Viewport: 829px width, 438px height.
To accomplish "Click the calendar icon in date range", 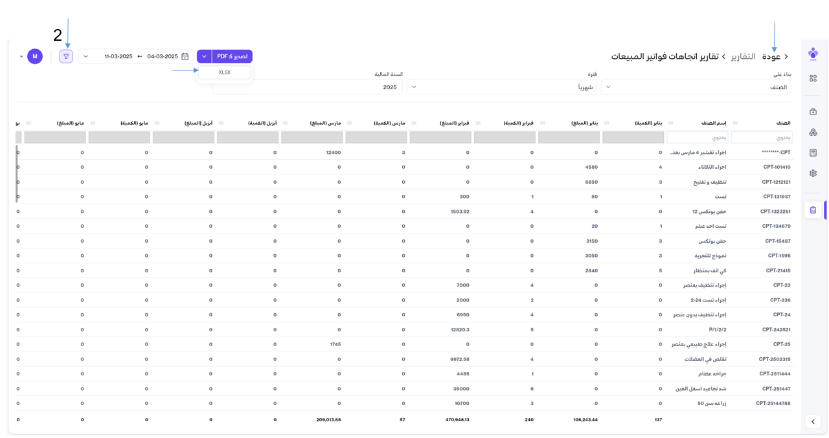I will (x=185, y=56).
